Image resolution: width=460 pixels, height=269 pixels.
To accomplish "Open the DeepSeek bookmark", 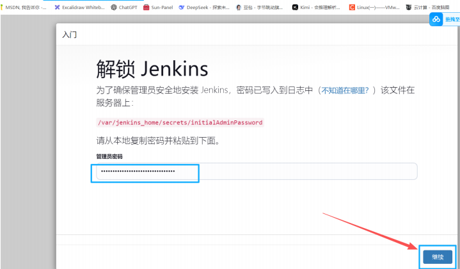I will 204,7.
